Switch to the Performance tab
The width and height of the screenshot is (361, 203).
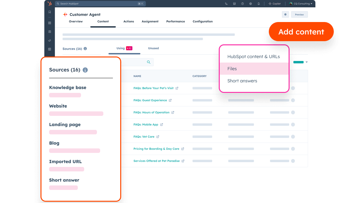pyautogui.click(x=175, y=21)
